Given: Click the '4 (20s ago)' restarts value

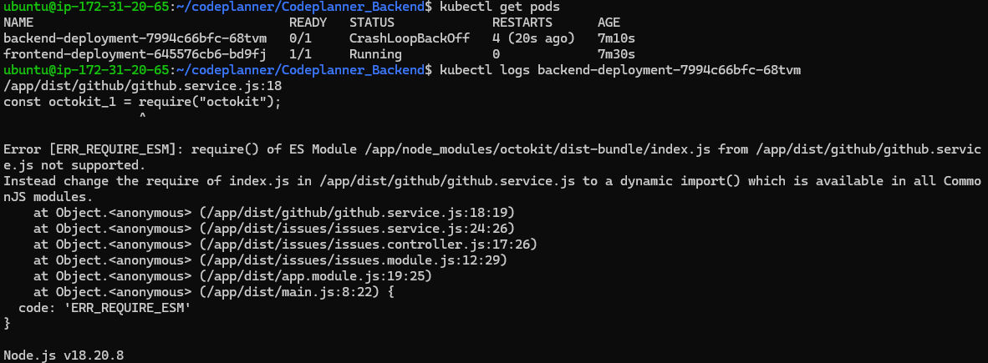Looking at the screenshot, I should tap(533, 38).
